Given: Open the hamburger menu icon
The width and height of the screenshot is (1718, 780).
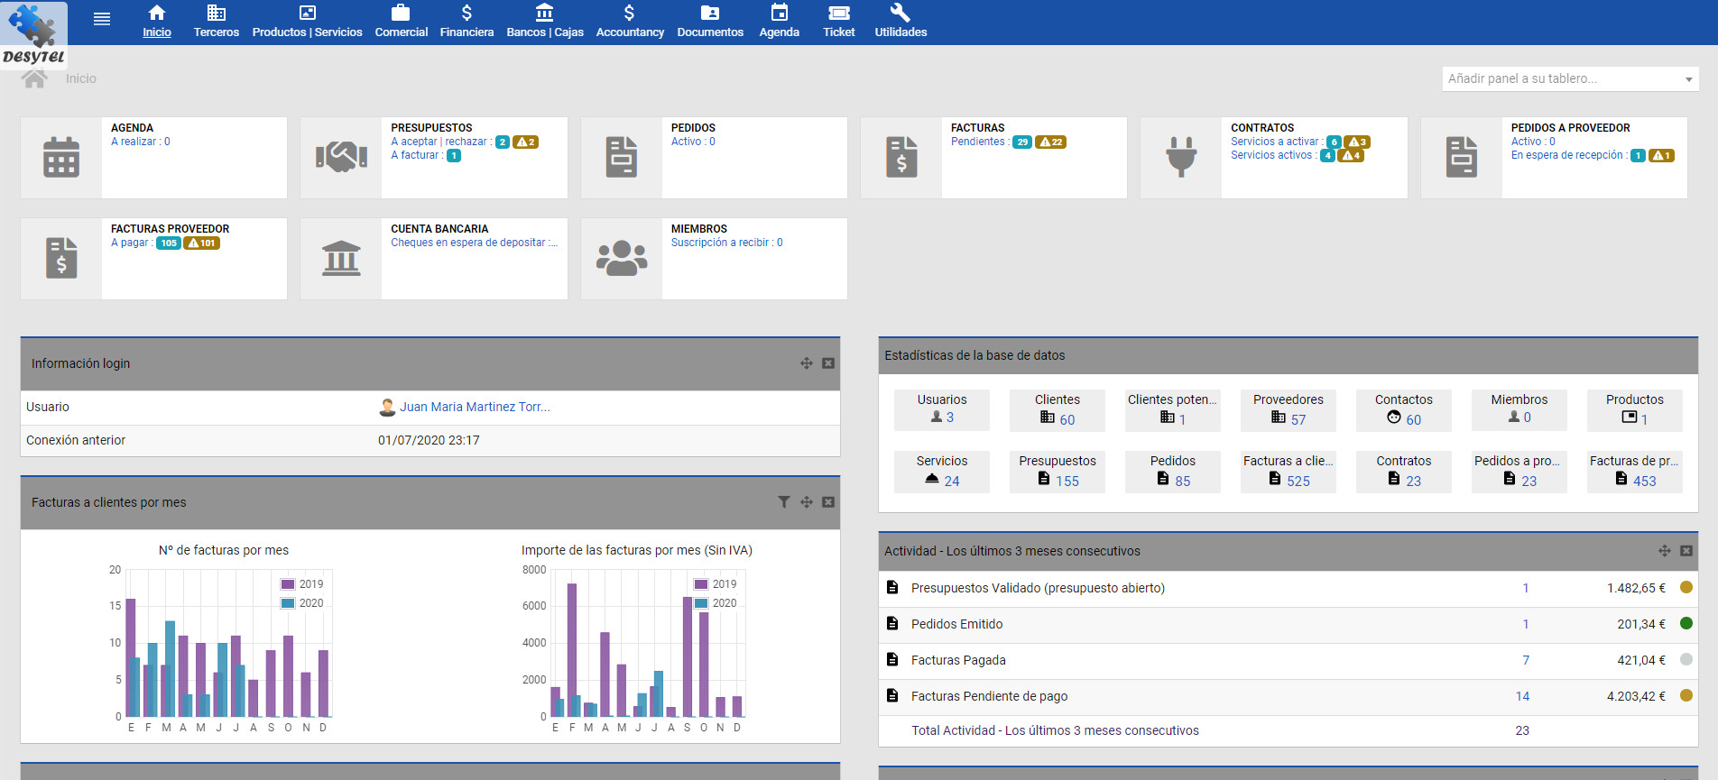Looking at the screenshot, I should (102, 19).
